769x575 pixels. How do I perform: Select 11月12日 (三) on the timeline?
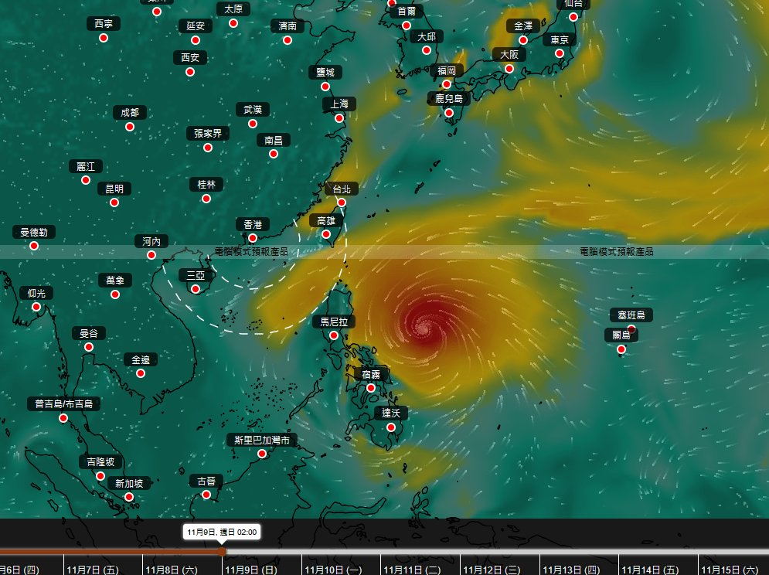[492, 570]
